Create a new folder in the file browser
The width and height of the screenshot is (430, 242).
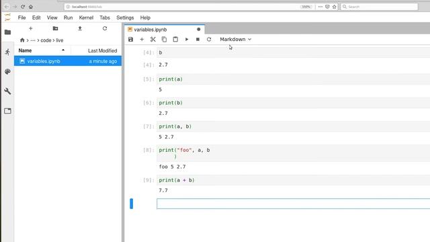(55, 28)
